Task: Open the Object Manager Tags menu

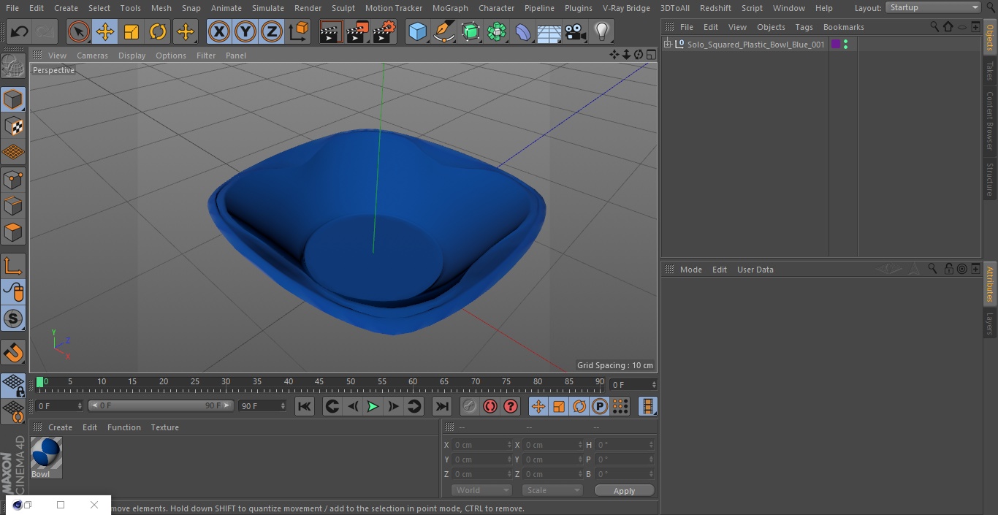Action: pyautogui.click(x=804, y=27)
